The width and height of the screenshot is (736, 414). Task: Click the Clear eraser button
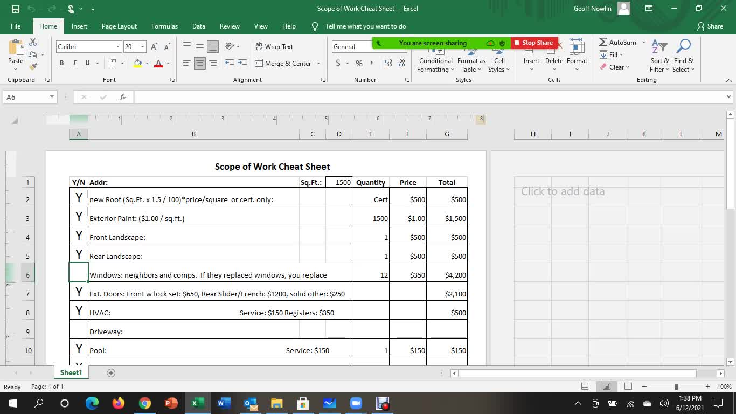pyautogui.click(x=614, y=67)
